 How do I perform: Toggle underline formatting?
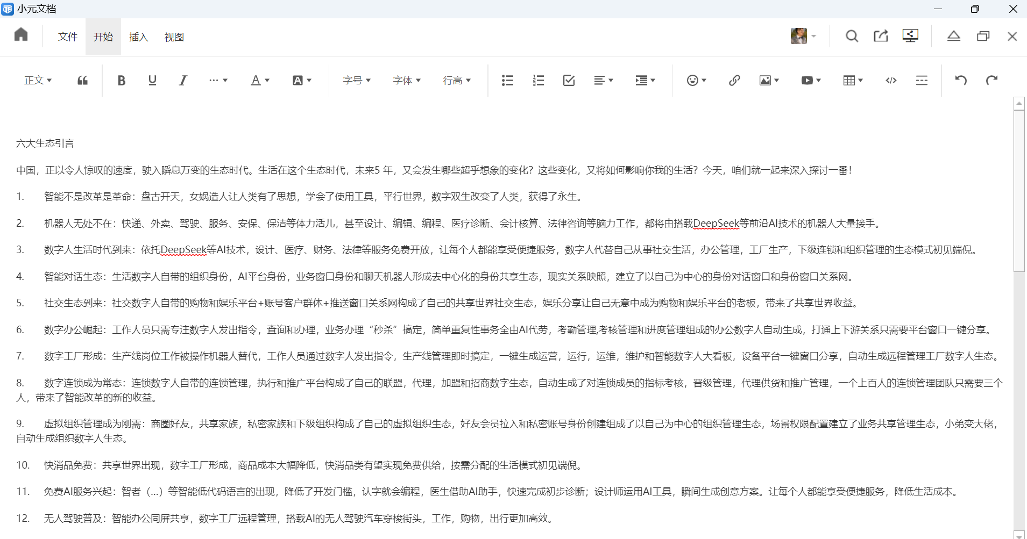coord(152,81)
